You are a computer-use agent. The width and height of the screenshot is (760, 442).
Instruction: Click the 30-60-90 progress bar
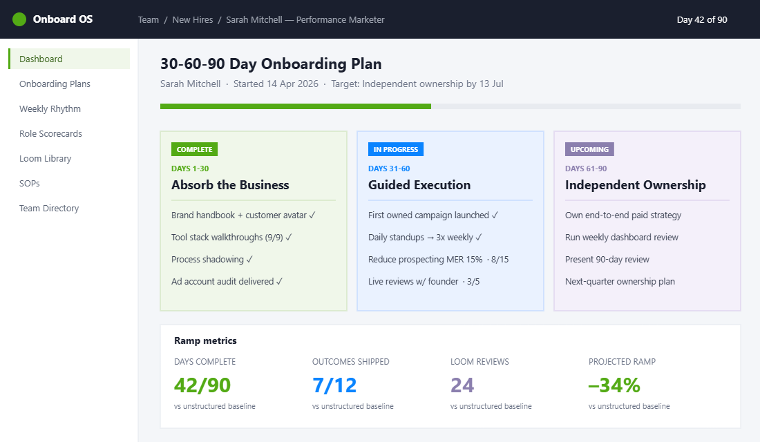pos(450,106)
